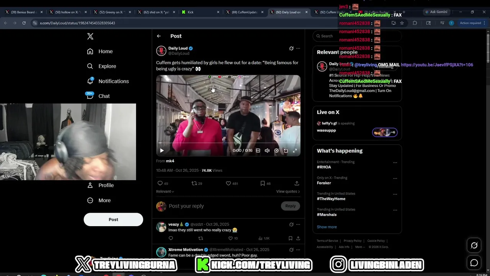The width and height of the screenshot is (490, 276).
Task: Toggle video captions
Action: point(258,151)
